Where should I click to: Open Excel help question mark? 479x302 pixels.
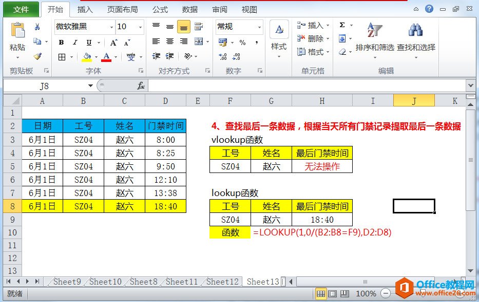pyautogui.click(x=429, y=9)
